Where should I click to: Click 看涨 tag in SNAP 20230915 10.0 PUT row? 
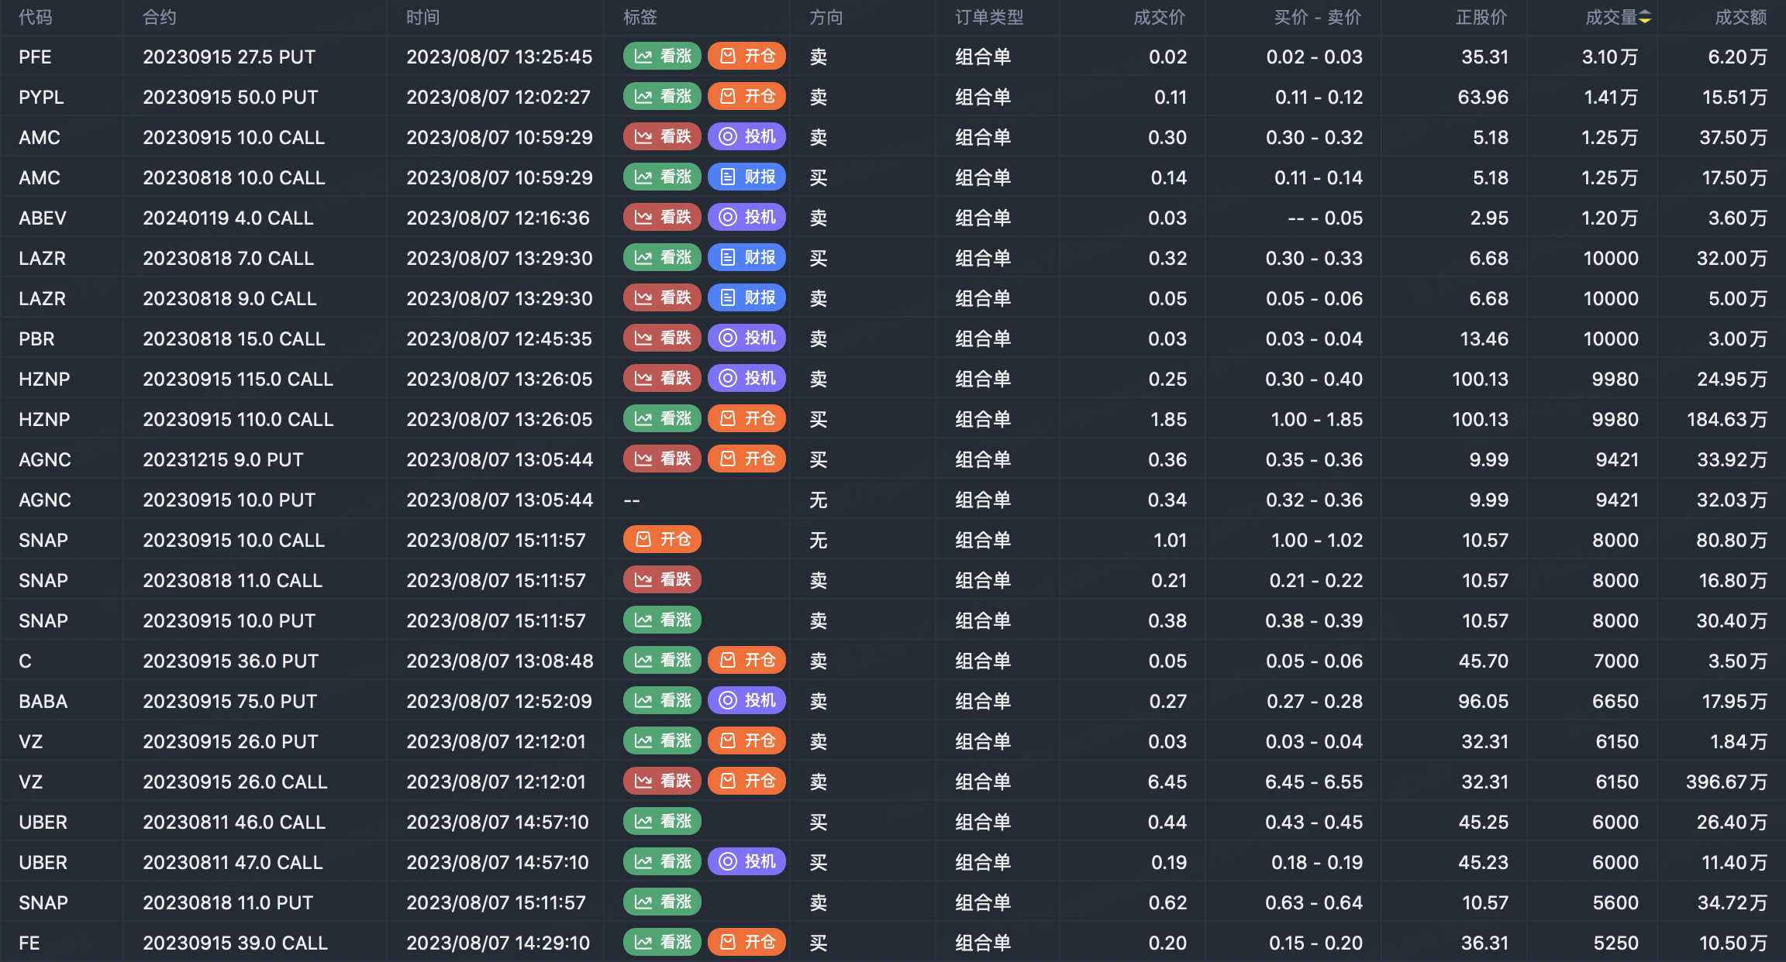(x=662, y=620)
